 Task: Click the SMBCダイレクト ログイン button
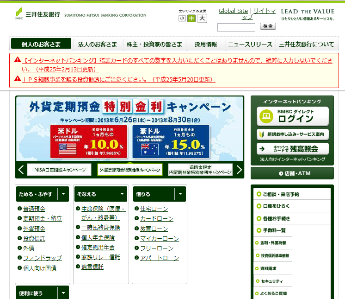(293, 116)
